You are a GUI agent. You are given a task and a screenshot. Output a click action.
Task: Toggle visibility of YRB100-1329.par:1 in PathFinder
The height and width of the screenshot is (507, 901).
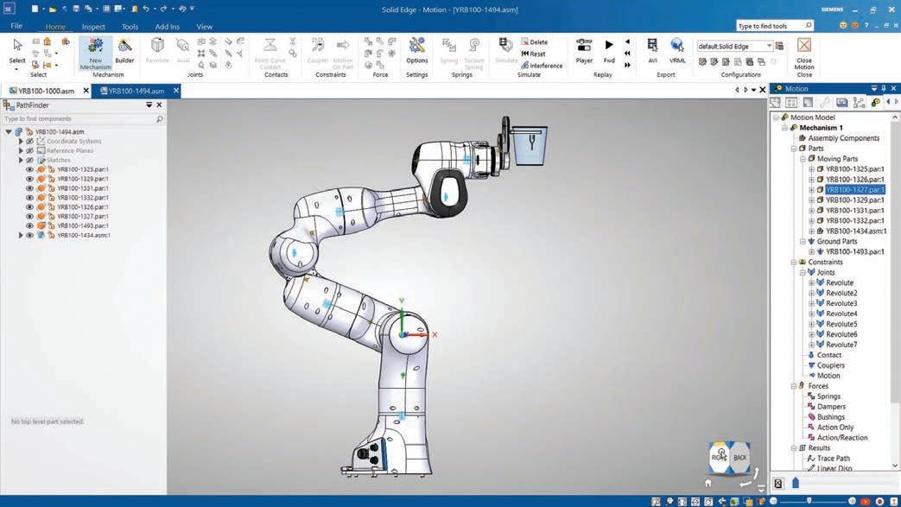click(29, 179)
